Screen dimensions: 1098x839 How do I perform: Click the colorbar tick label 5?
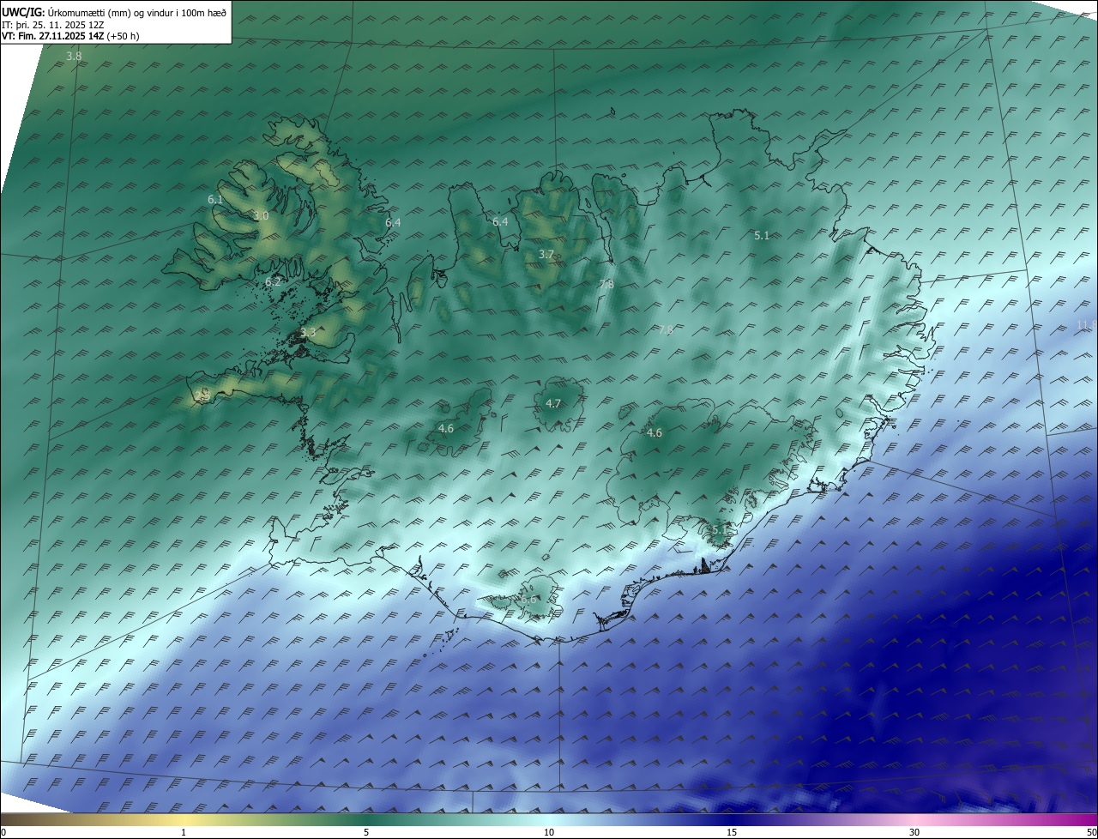click(x=366, y=832)
